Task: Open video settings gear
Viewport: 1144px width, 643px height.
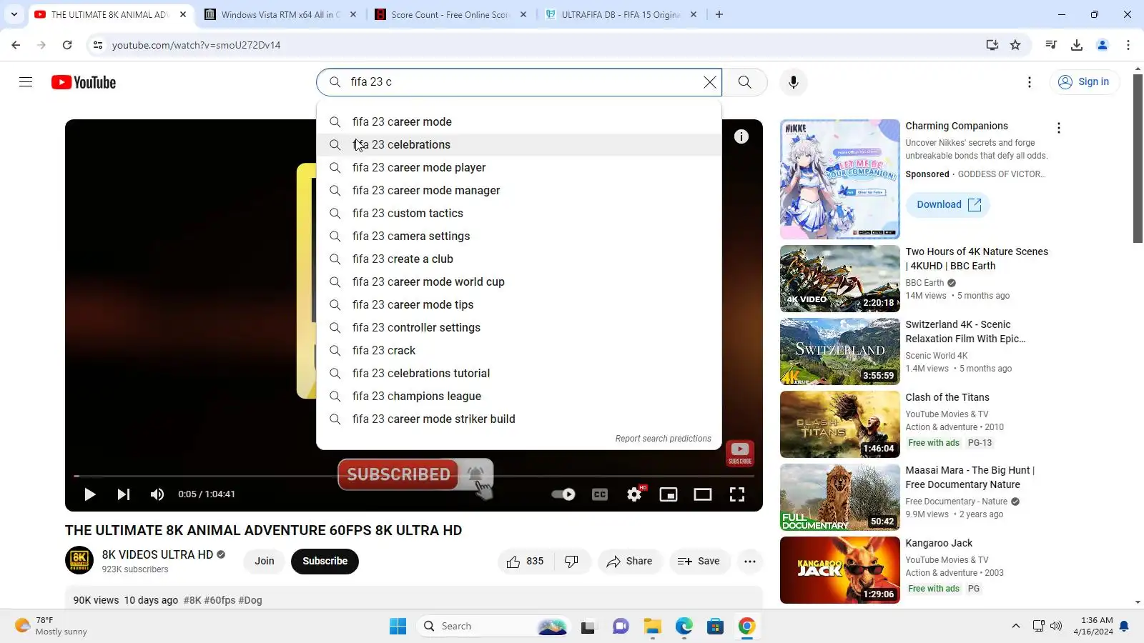Action: click(634, 494)
